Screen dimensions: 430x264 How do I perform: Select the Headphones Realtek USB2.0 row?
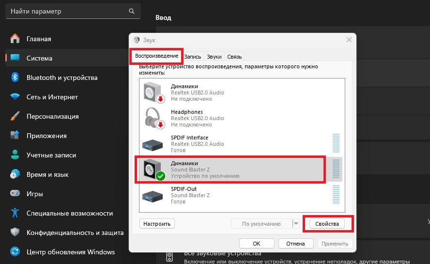click(241, 118)
